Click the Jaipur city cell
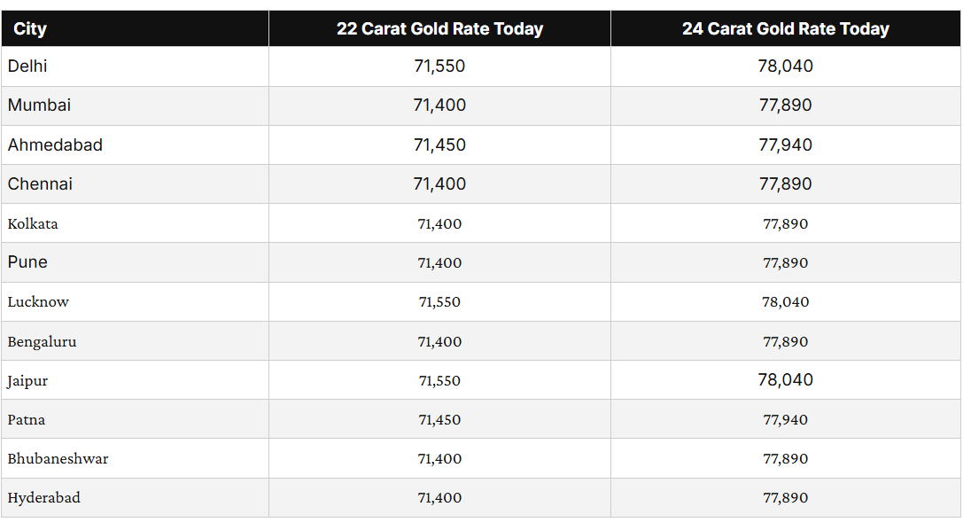 coord(27,381)
